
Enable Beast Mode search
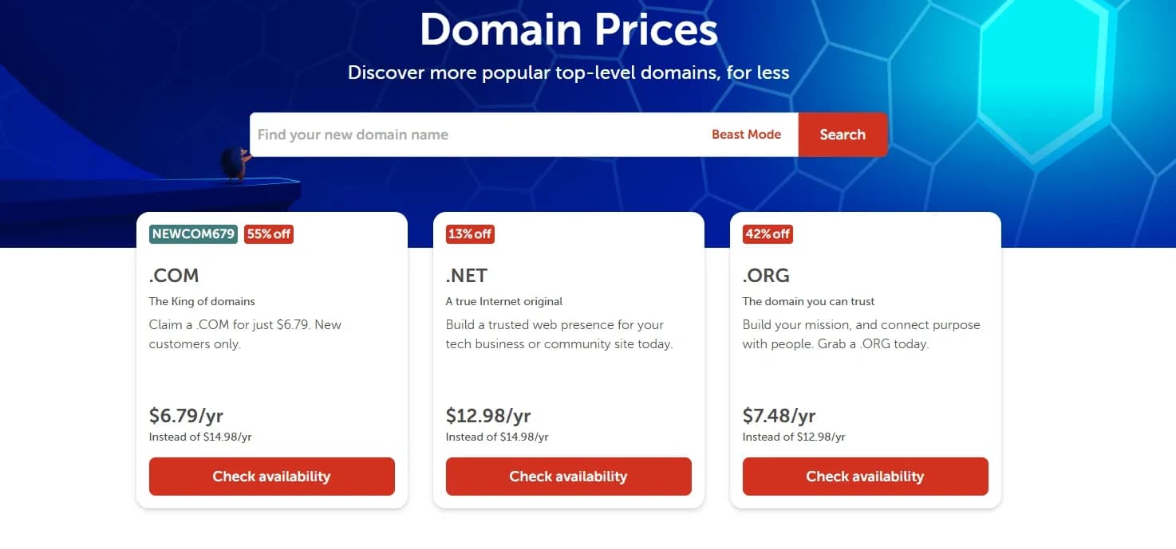click(747, 134)
